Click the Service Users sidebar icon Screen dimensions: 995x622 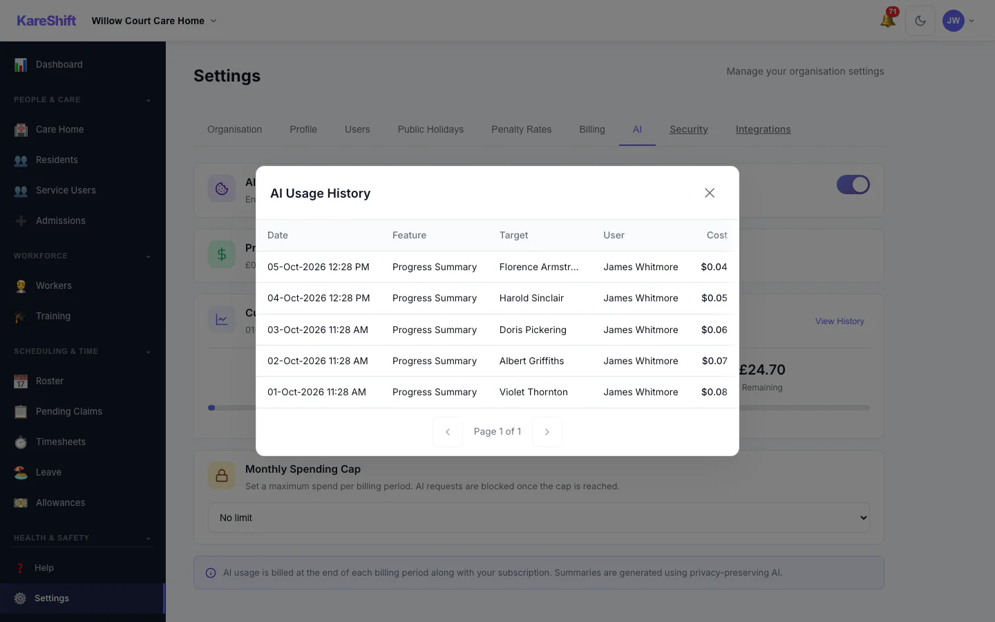[21, 190]
